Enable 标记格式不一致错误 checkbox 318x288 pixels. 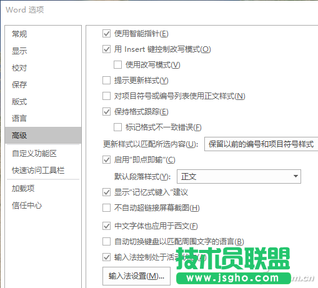[117, 127]
